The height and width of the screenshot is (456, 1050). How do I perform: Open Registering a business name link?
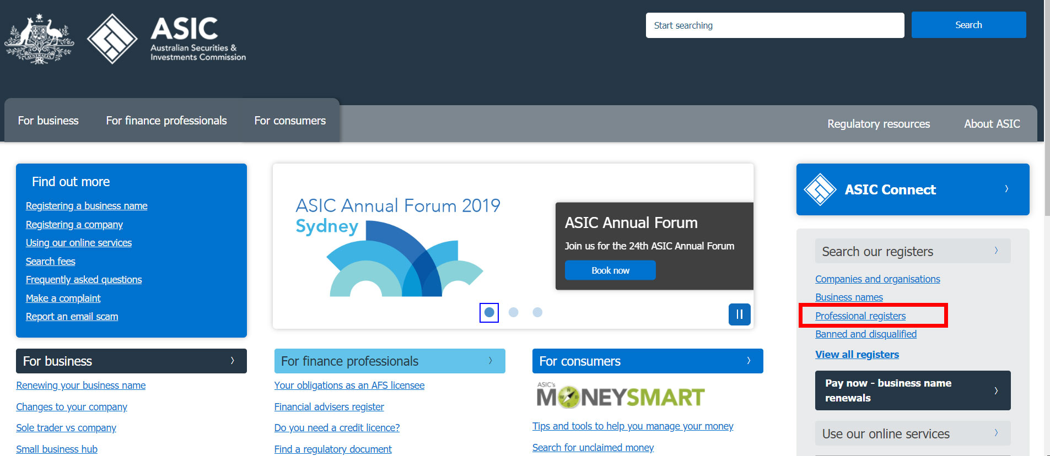(87, 206)
